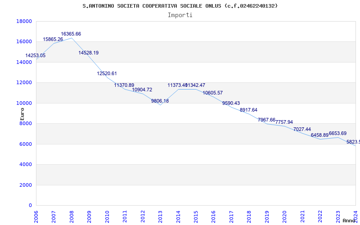Click the y-axis tick label 6000
360x225 pixels.
point(26,144)
